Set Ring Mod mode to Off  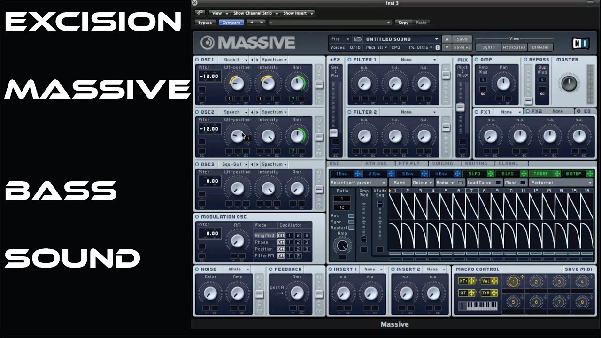point(281,236)
